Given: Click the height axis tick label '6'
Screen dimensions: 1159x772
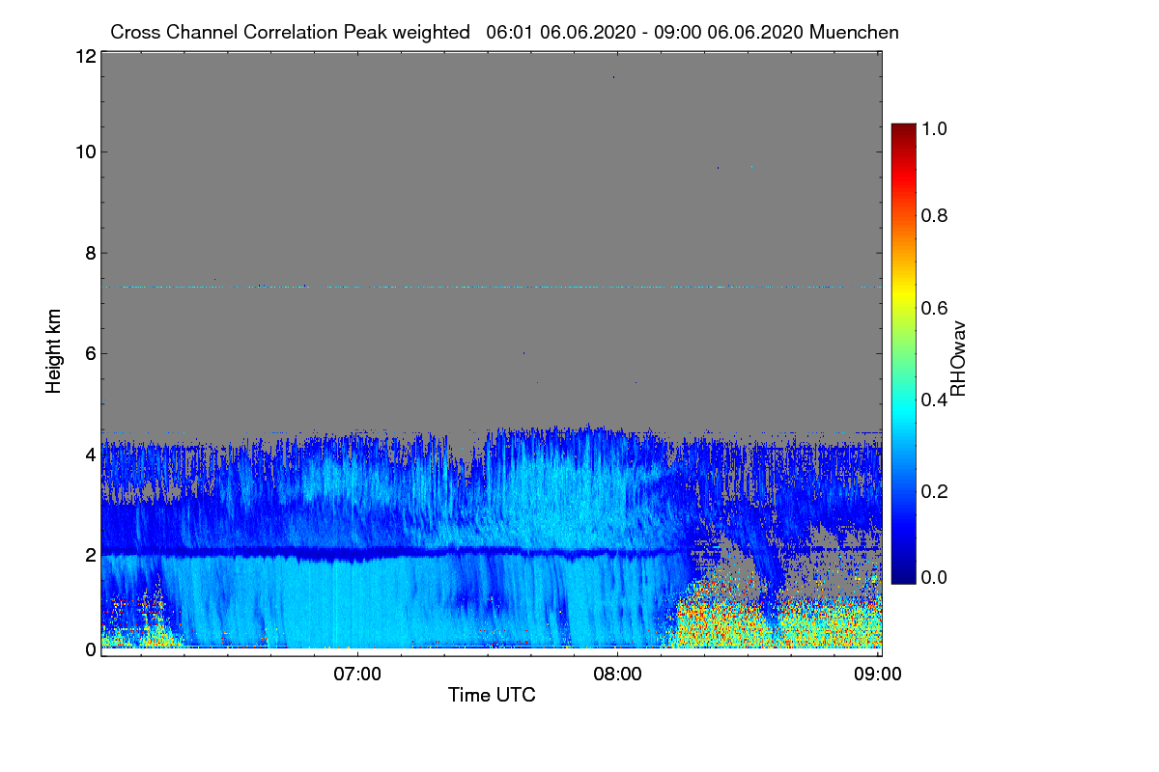Looking at the screenshot, I should 91,353.
